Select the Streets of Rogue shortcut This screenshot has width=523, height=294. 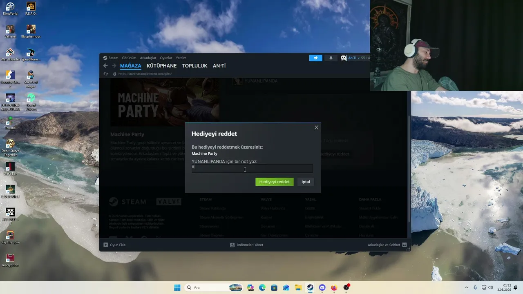[x=31, y=79]
